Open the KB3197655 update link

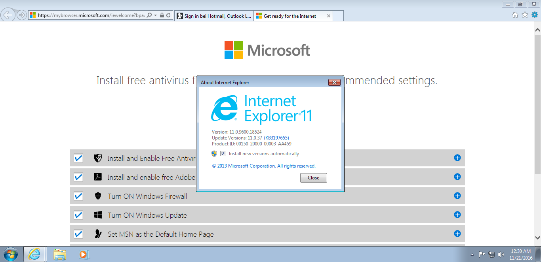click(276, 138)
